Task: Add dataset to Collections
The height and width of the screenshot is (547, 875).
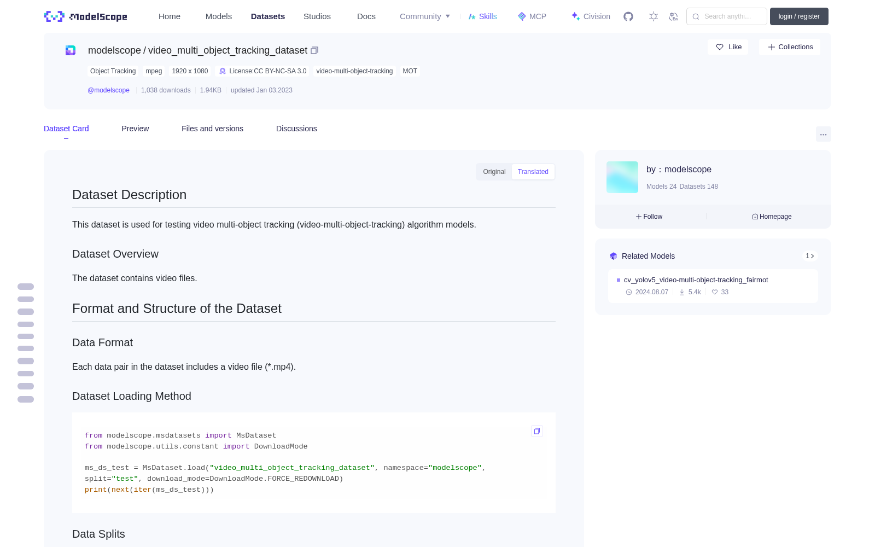Action: (790, 47)
